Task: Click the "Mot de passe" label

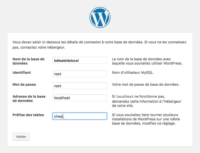Action: pos(24,84)
